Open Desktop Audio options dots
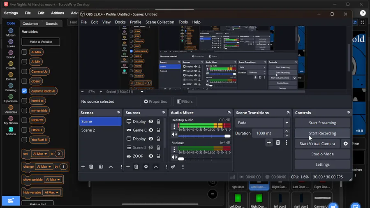370x208 pixels. [174, 127]
